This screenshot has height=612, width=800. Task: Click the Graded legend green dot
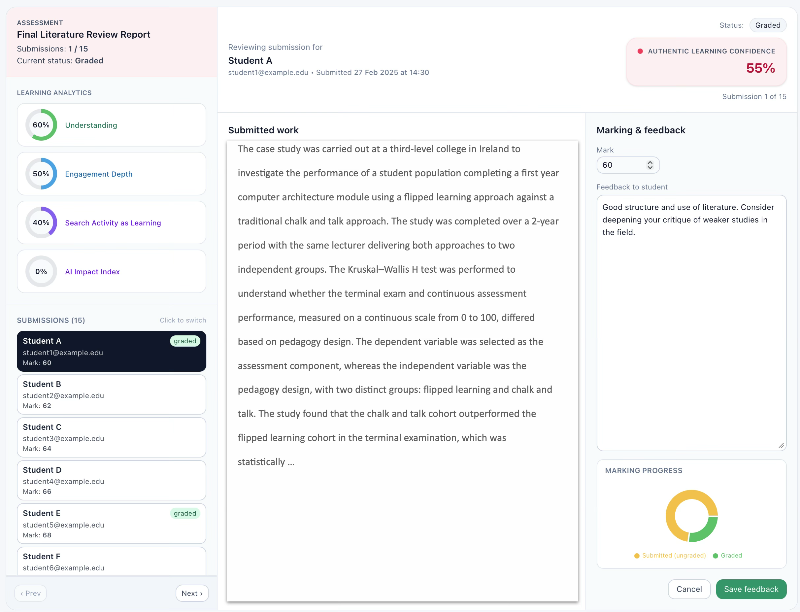(x=715, y=556)
